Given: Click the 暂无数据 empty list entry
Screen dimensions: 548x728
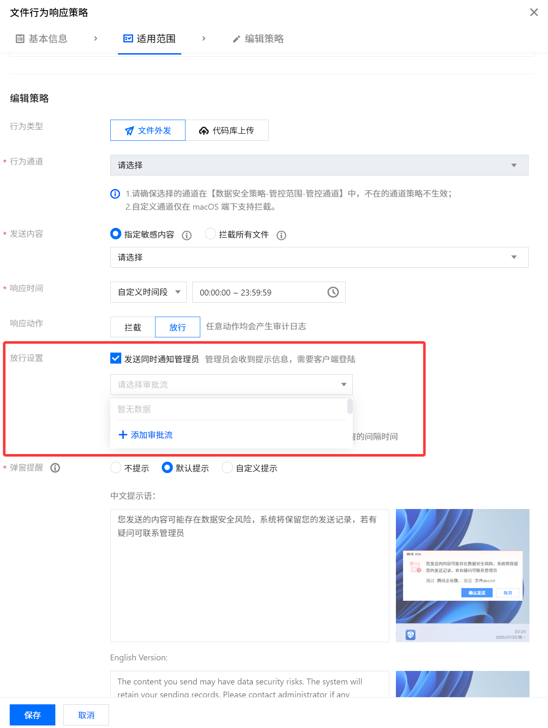Looking at the screenshot, I should click(x=134, y=409).
